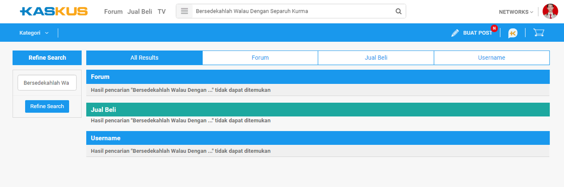Image resolution: width=564 pixels, height=187 pixels.
Task: Select the All Results tab
Action: [145, 58]
